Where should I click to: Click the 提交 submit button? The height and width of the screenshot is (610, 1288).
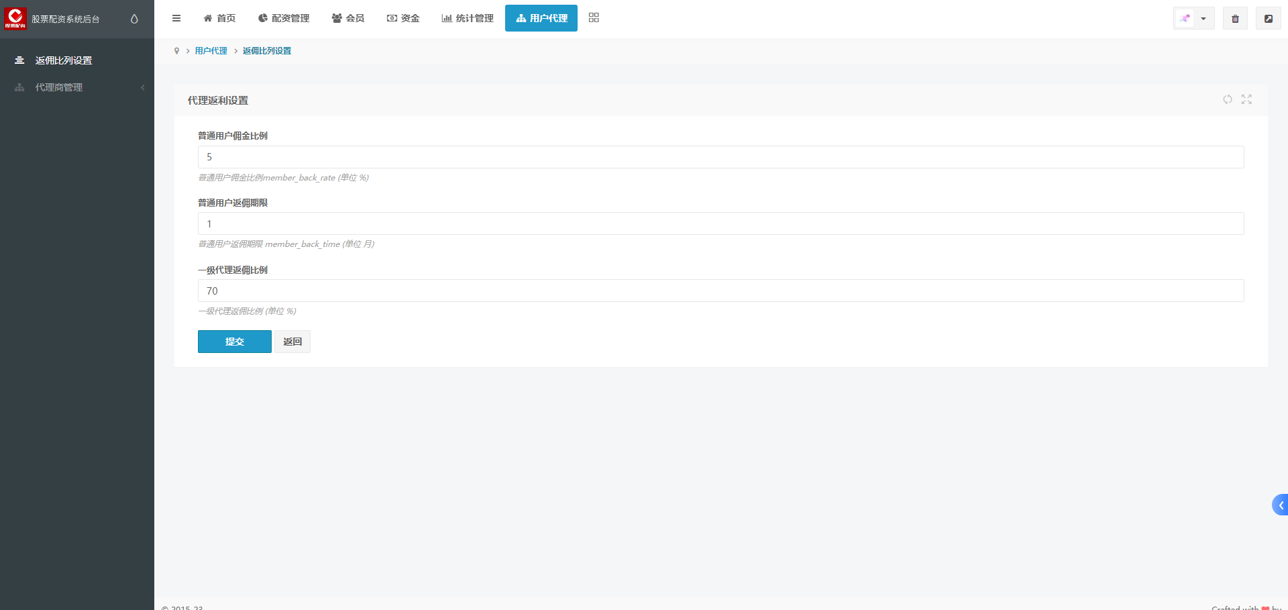(234, 342)
